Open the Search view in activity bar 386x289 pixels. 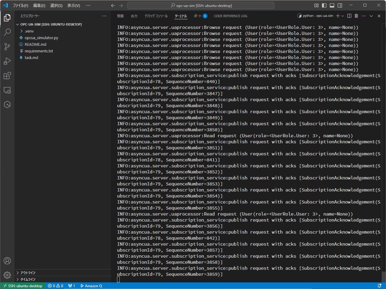7,32
